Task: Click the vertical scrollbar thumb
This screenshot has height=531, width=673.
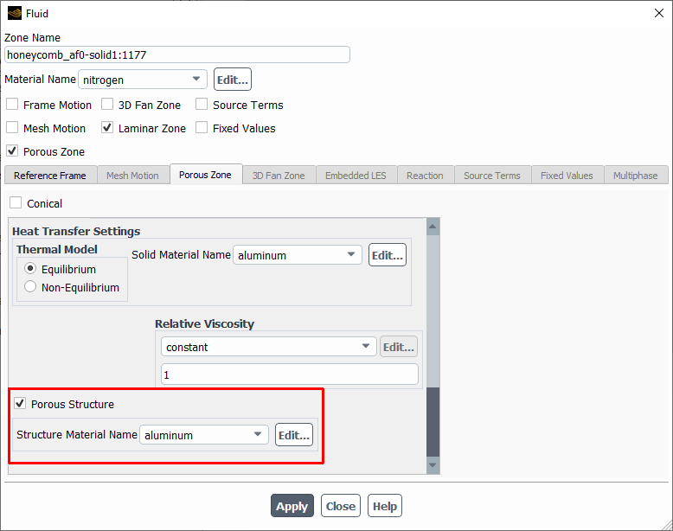Action: click(433, 422)
